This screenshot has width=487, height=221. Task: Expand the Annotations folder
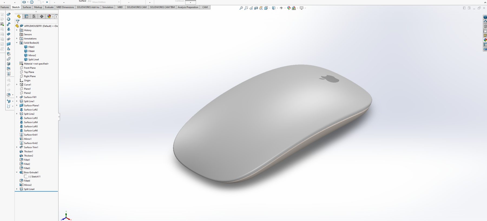[17, 39]
